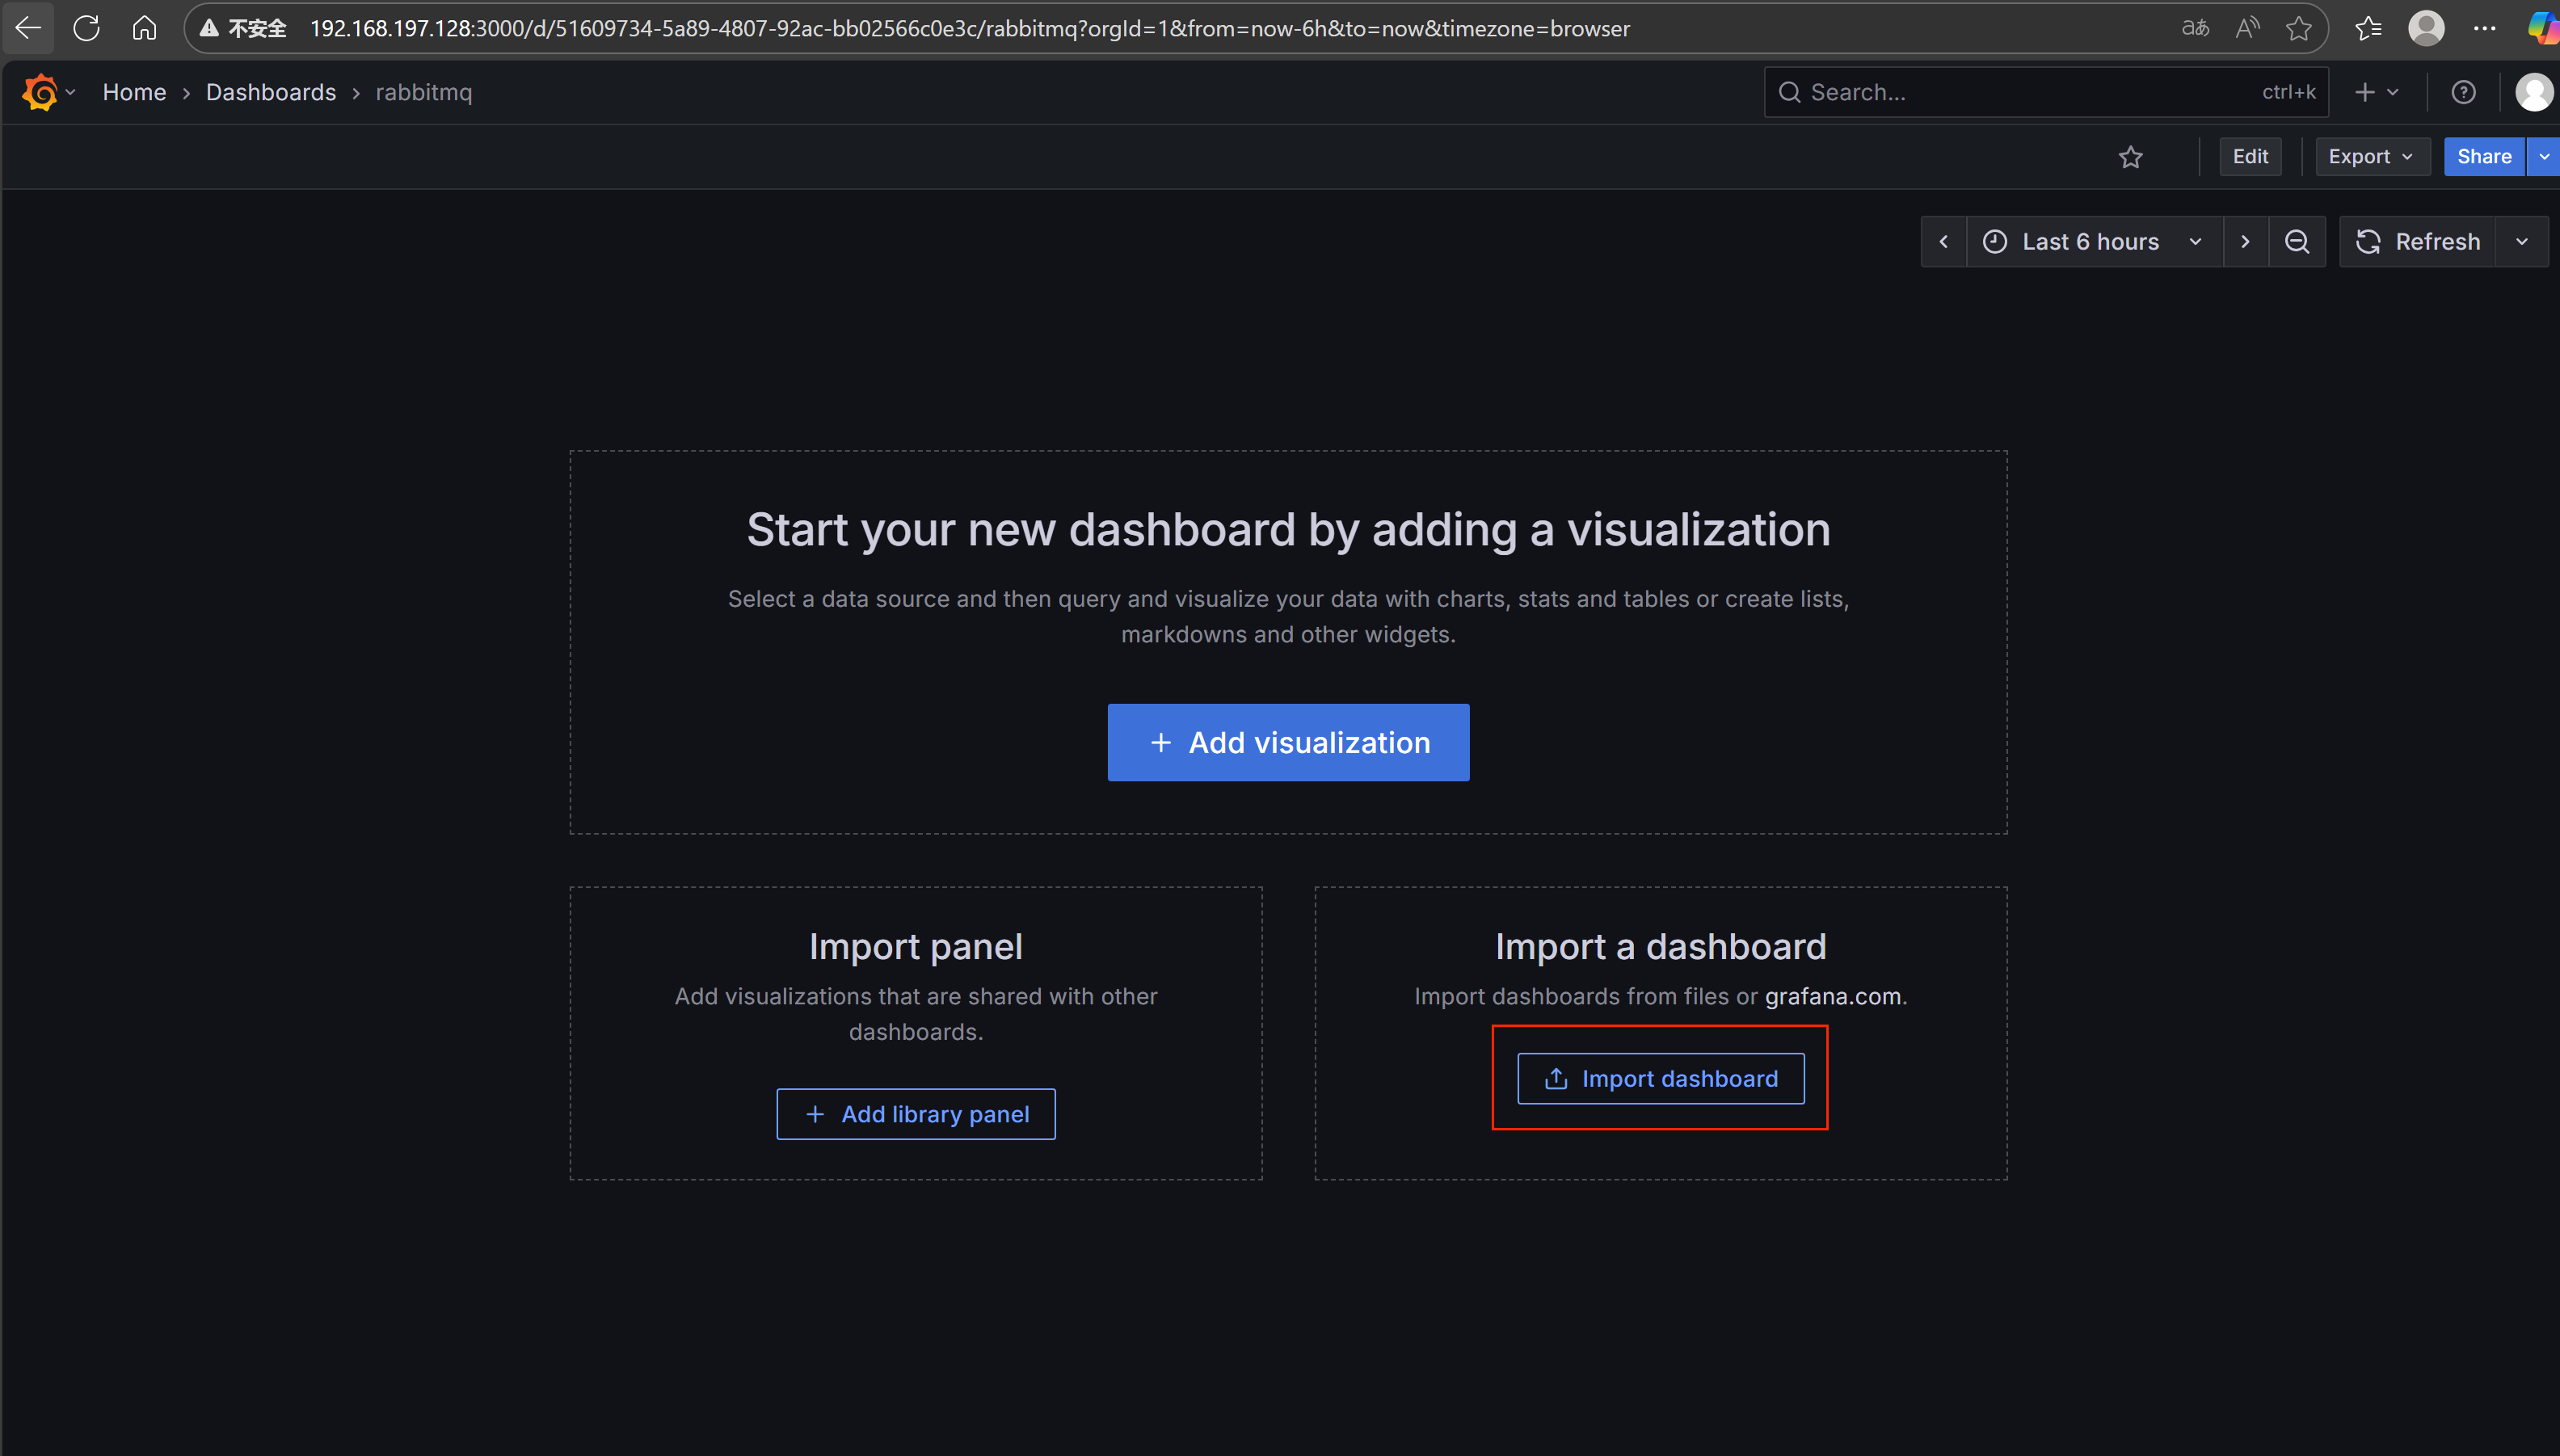Shift time range backward arrow
2560x1456 pixels.
click(x=1943, y=242)
